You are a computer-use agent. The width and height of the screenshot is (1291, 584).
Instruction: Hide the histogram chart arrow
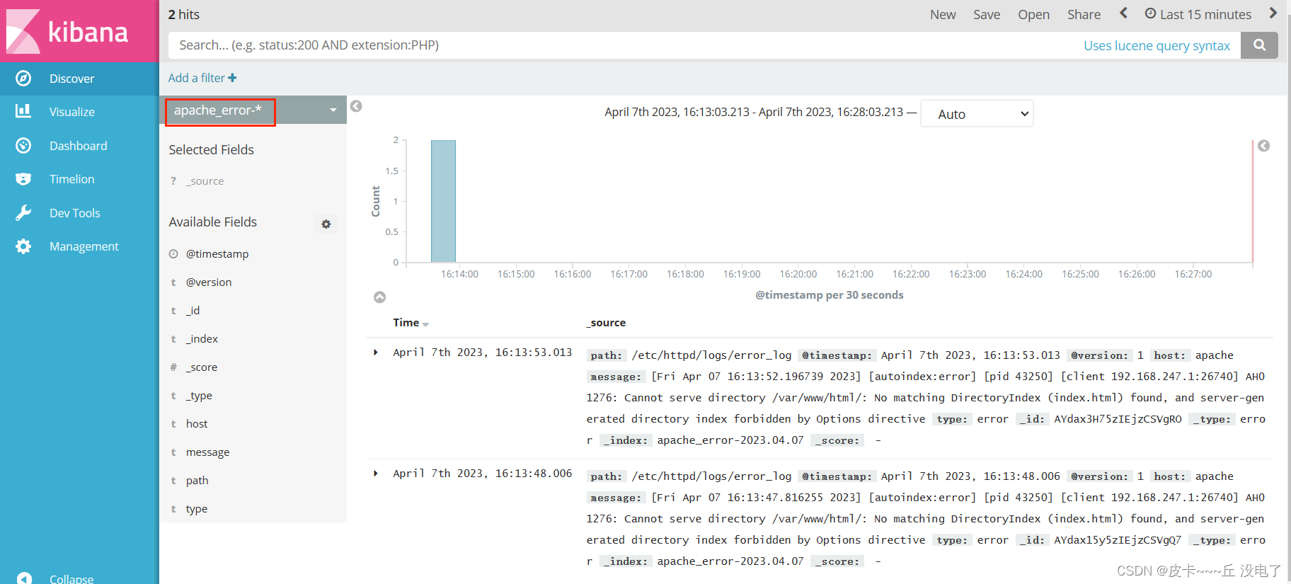click(x=380, y=297)
